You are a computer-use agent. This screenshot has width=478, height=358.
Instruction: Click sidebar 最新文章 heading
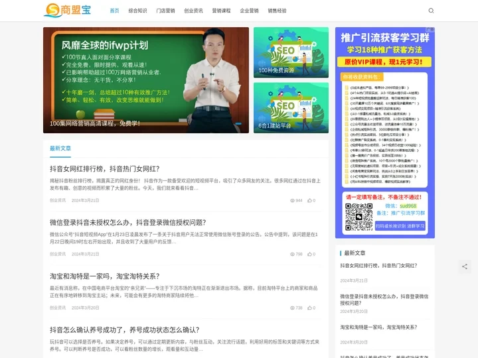(x=355, y=253)
